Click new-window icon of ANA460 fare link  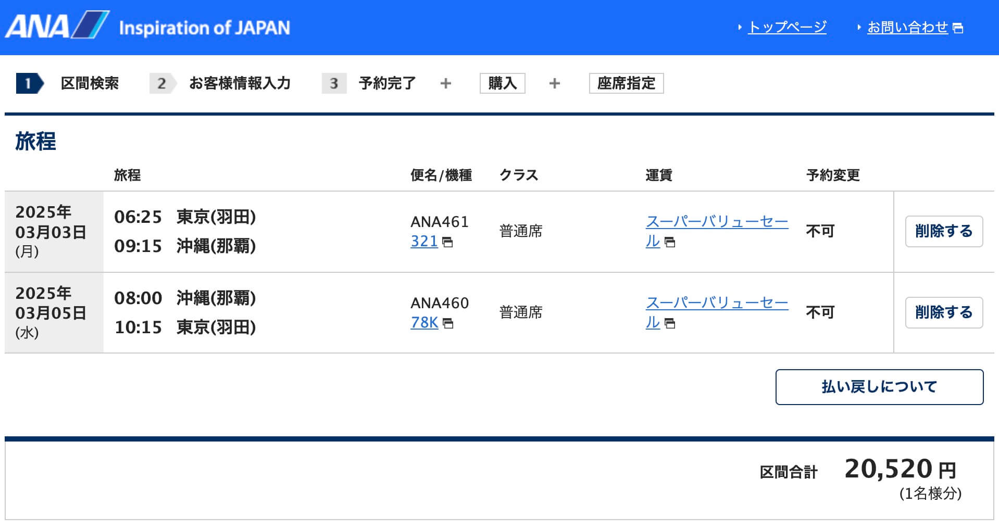670,323
